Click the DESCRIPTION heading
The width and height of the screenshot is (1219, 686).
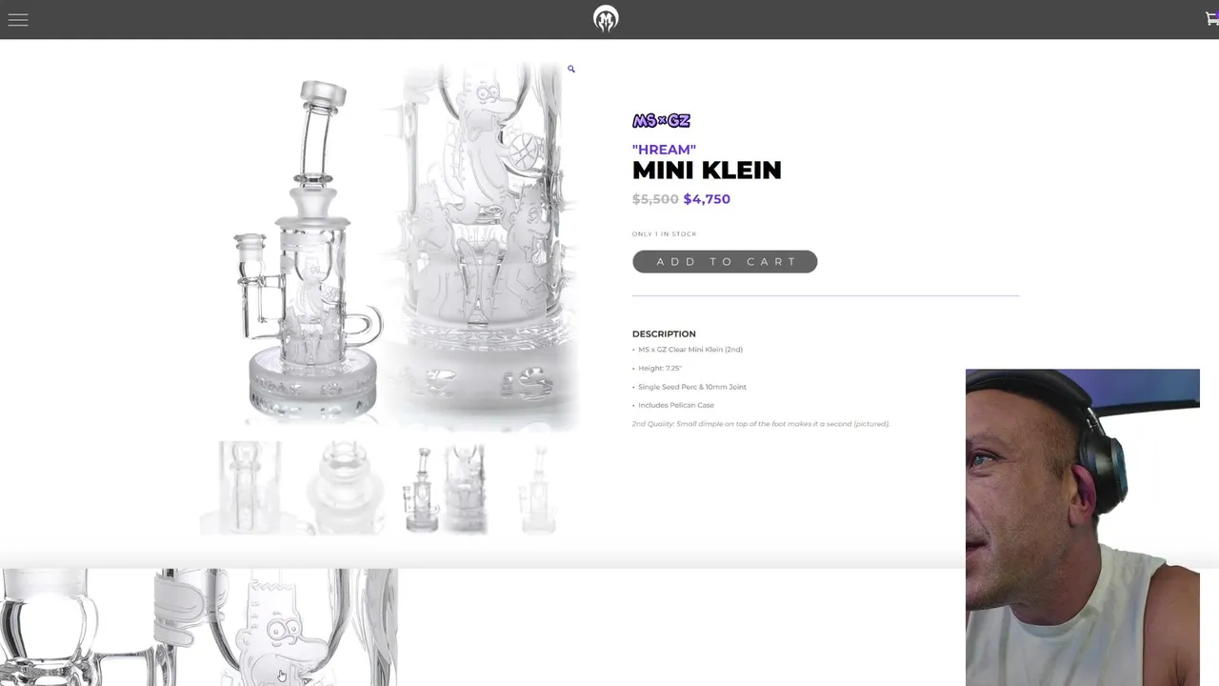pos(664,333)
